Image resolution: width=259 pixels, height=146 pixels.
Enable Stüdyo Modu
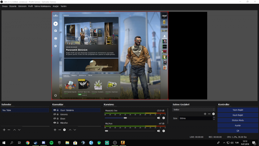pyautogui.click(x=238, y=120)
